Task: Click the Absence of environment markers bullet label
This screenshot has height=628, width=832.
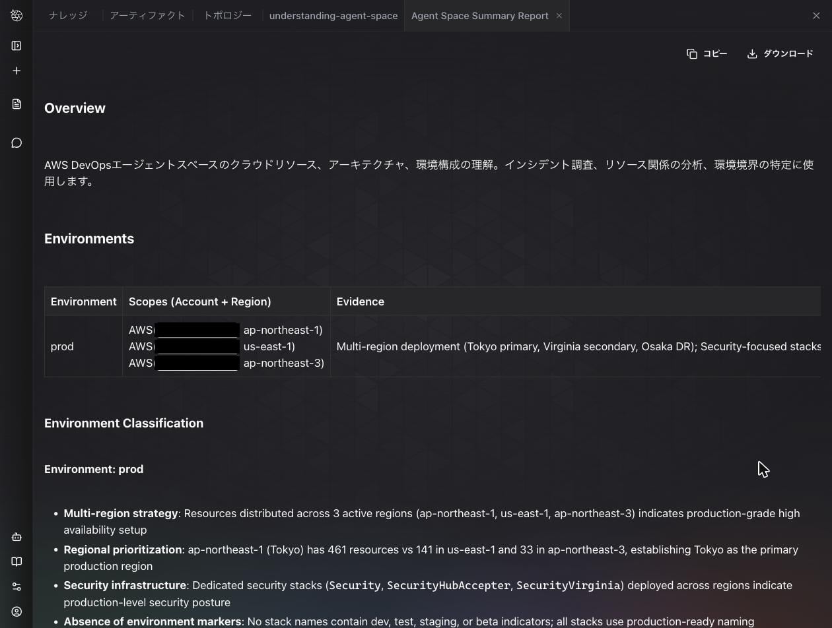Action: click(x=153, y=621)
